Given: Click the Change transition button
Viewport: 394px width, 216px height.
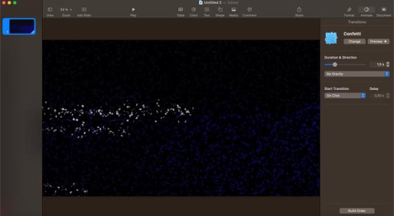Looking at the screenshot, I should tap(354, 41).
